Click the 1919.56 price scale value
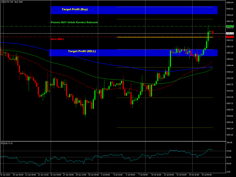 230,91
